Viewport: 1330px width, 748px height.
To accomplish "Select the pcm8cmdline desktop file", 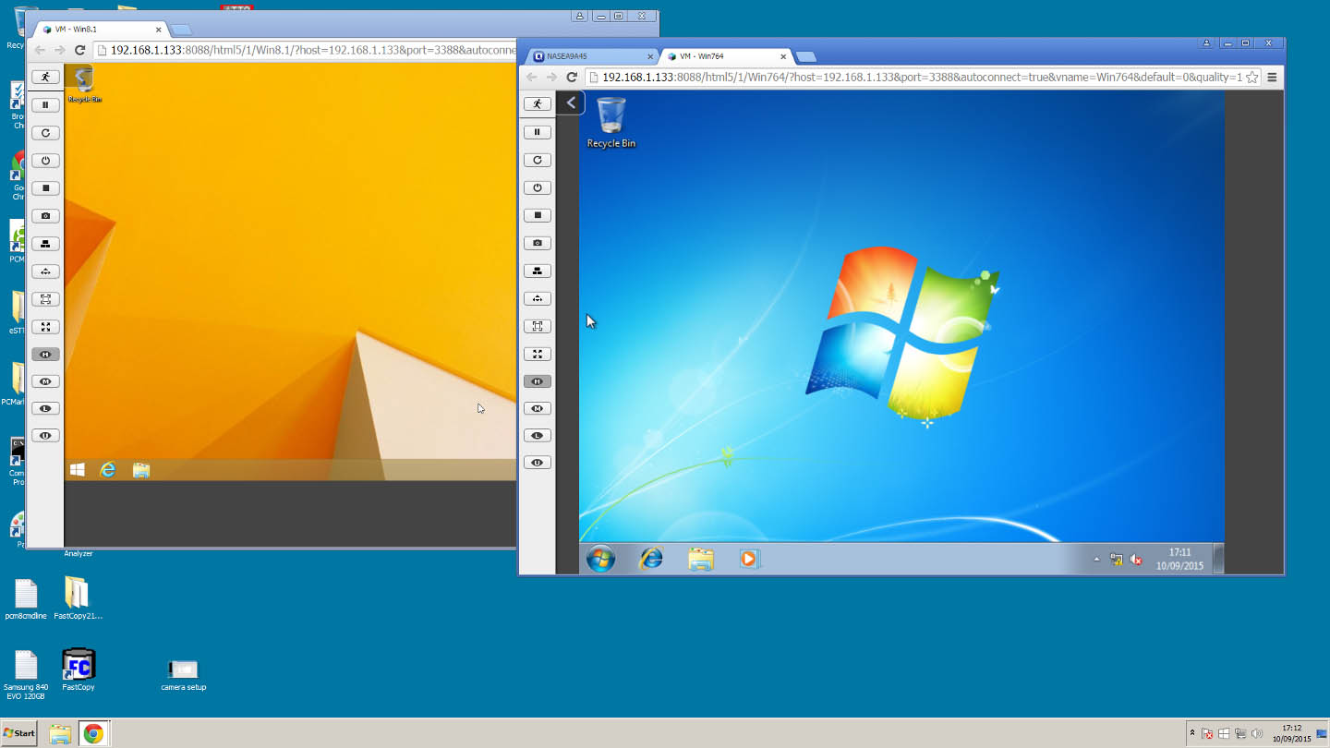I will point(26,599).
